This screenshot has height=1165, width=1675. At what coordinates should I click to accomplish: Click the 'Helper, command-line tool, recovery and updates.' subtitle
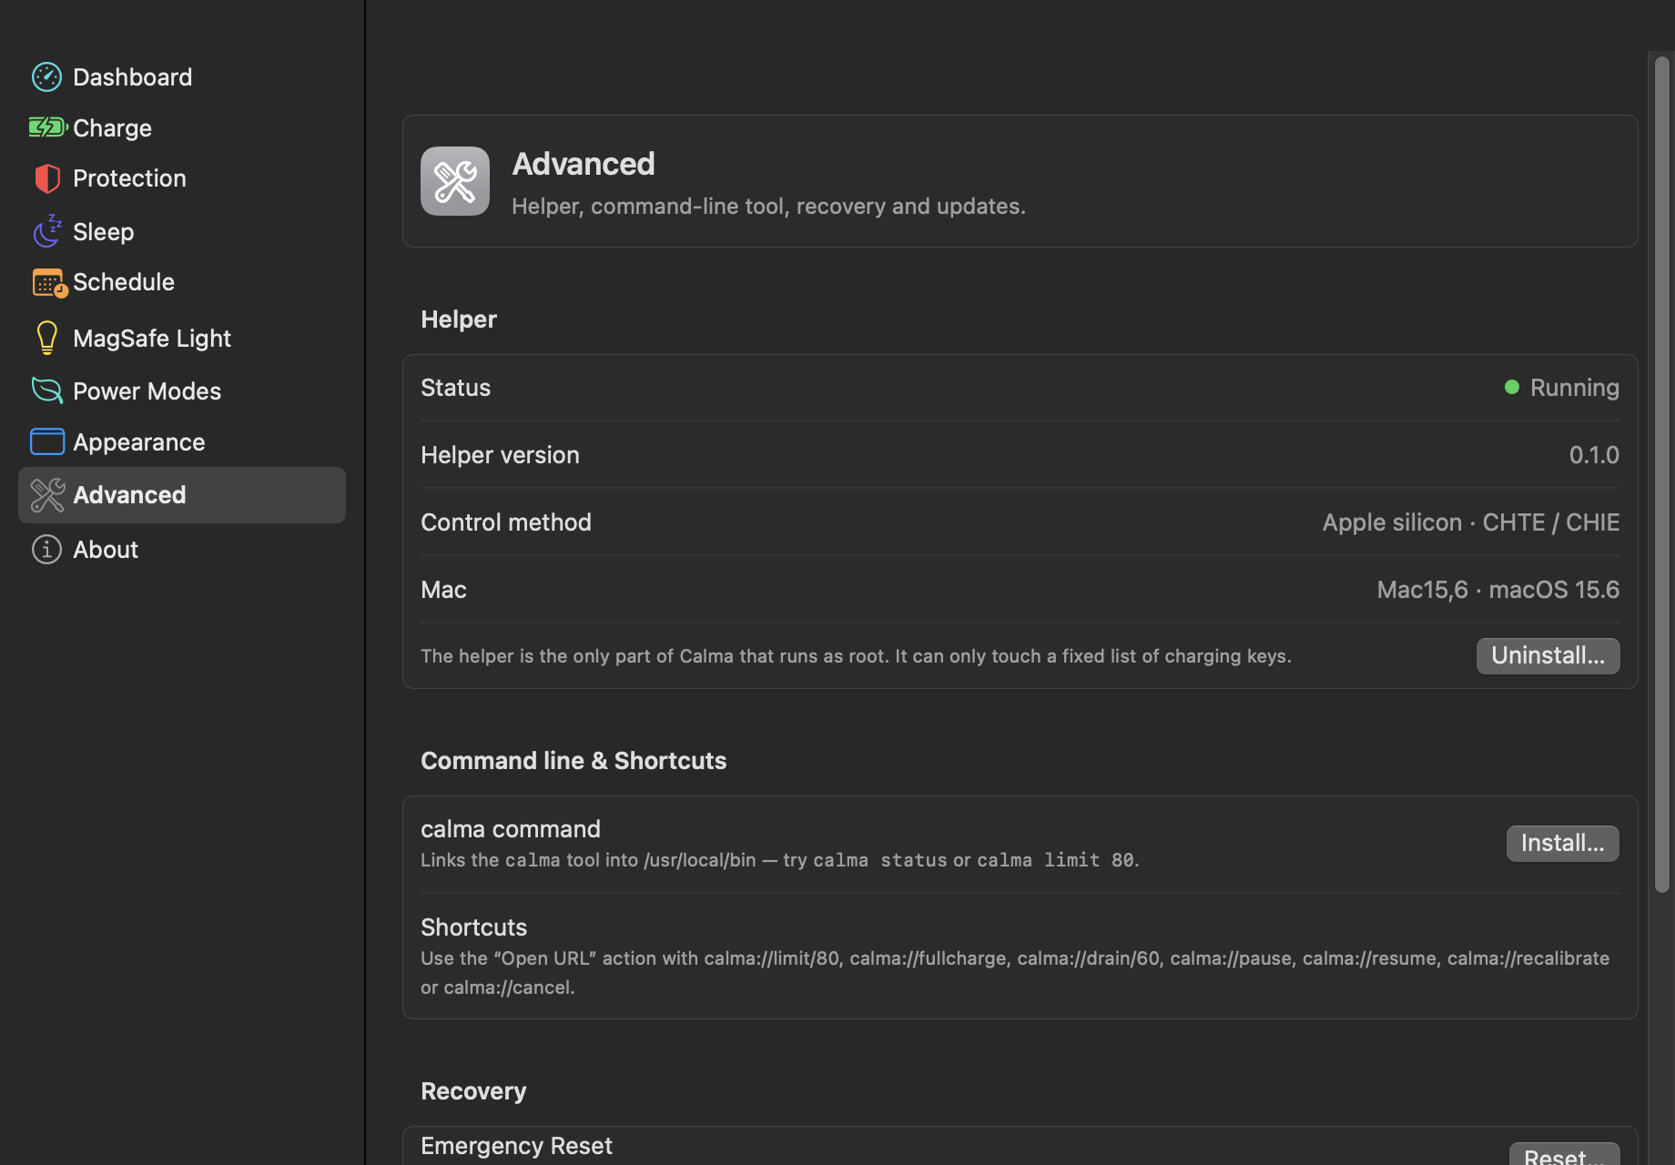(x=768, y=207)
